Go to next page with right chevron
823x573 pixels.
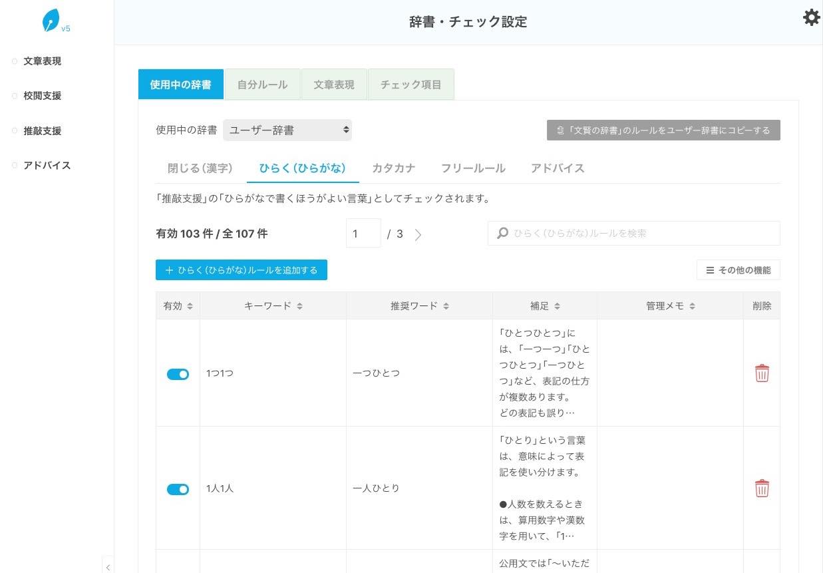point(418,234)
